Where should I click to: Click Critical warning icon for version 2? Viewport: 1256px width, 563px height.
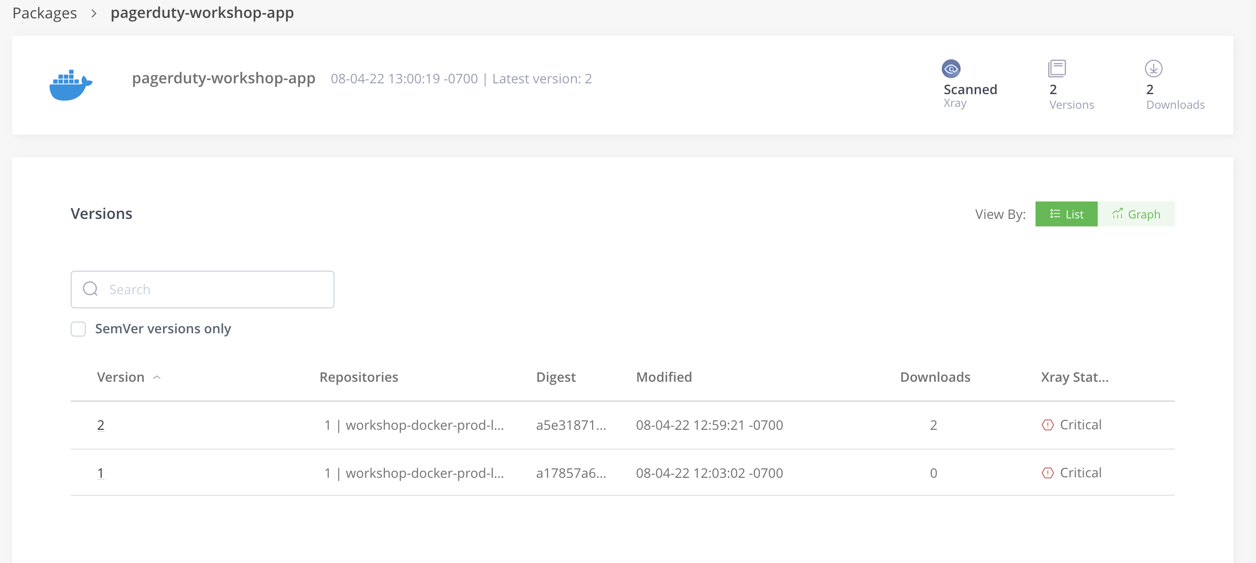pos(1047,425)
